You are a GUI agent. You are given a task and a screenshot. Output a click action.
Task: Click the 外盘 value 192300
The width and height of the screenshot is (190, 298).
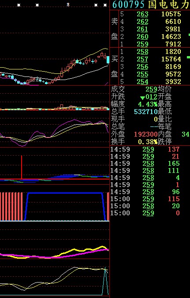(x=146, y=134)
